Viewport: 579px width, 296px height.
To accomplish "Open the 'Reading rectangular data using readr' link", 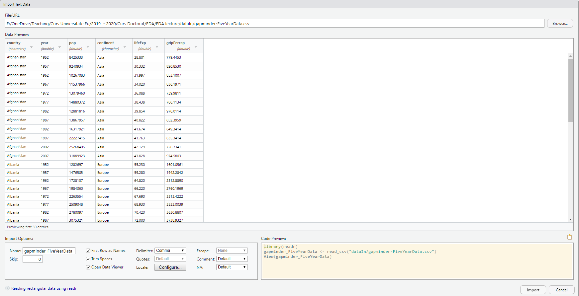I will pos(44,288).
